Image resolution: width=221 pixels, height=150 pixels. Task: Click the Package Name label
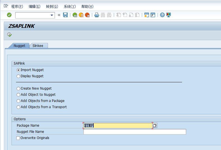[28, 126]
